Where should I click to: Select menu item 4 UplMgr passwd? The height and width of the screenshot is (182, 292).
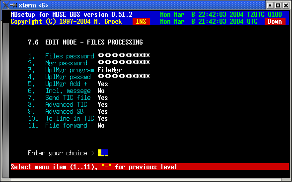pos(60,77)
